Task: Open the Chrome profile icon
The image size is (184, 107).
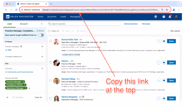Action: (174, 10)
